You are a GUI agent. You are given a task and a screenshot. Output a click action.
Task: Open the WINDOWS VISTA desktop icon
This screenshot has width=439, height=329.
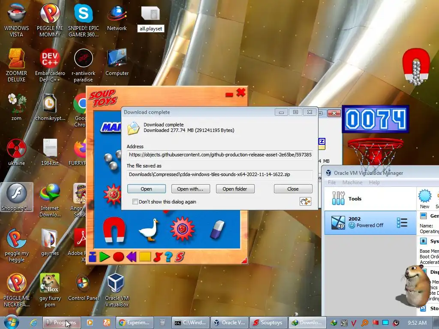(17, 20)
